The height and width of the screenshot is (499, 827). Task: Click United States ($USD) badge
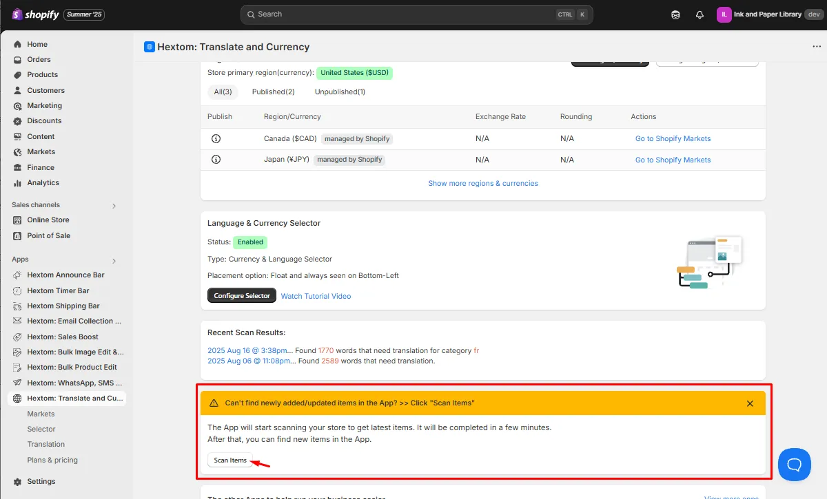point(354,72)
